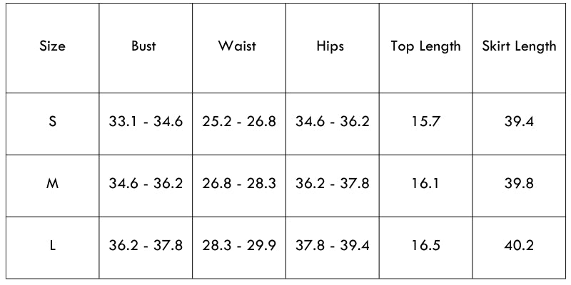Select skirt length value 39.4
This screenshot has width=571, height=285.
(x=519, y=121)
